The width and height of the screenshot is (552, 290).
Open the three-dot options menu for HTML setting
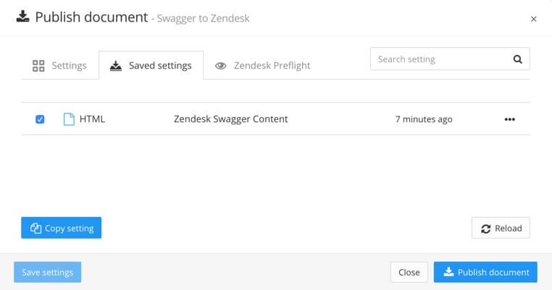click(510, 119)
